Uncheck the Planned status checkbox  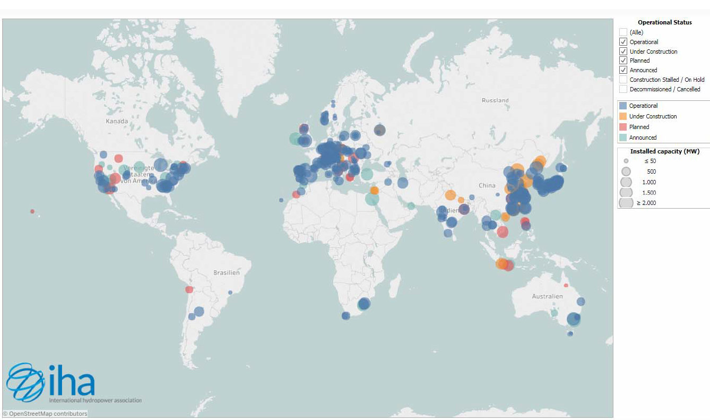pyautogui.click(x=623, y=61)
